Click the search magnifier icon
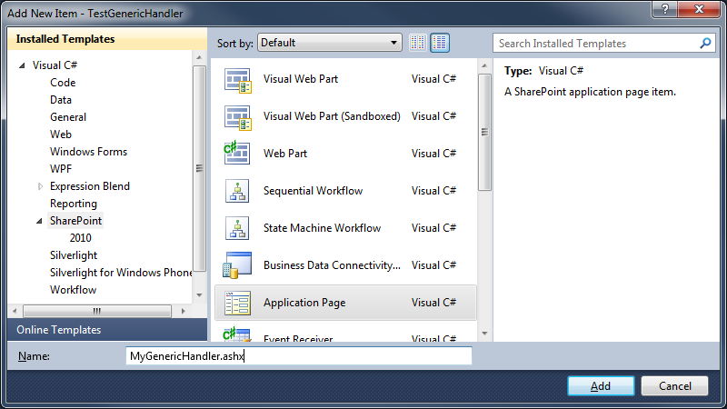This screenshot has height=409, width=727. pyautogui.click(x=705, y=43)
